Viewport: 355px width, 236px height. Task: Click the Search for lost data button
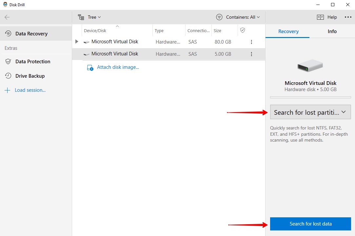coord(310,224)
